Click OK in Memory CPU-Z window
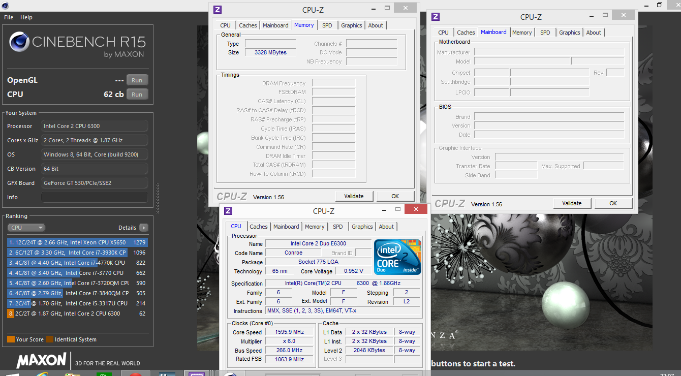Screen dimensions: 681x376 (x=395, y=196)
